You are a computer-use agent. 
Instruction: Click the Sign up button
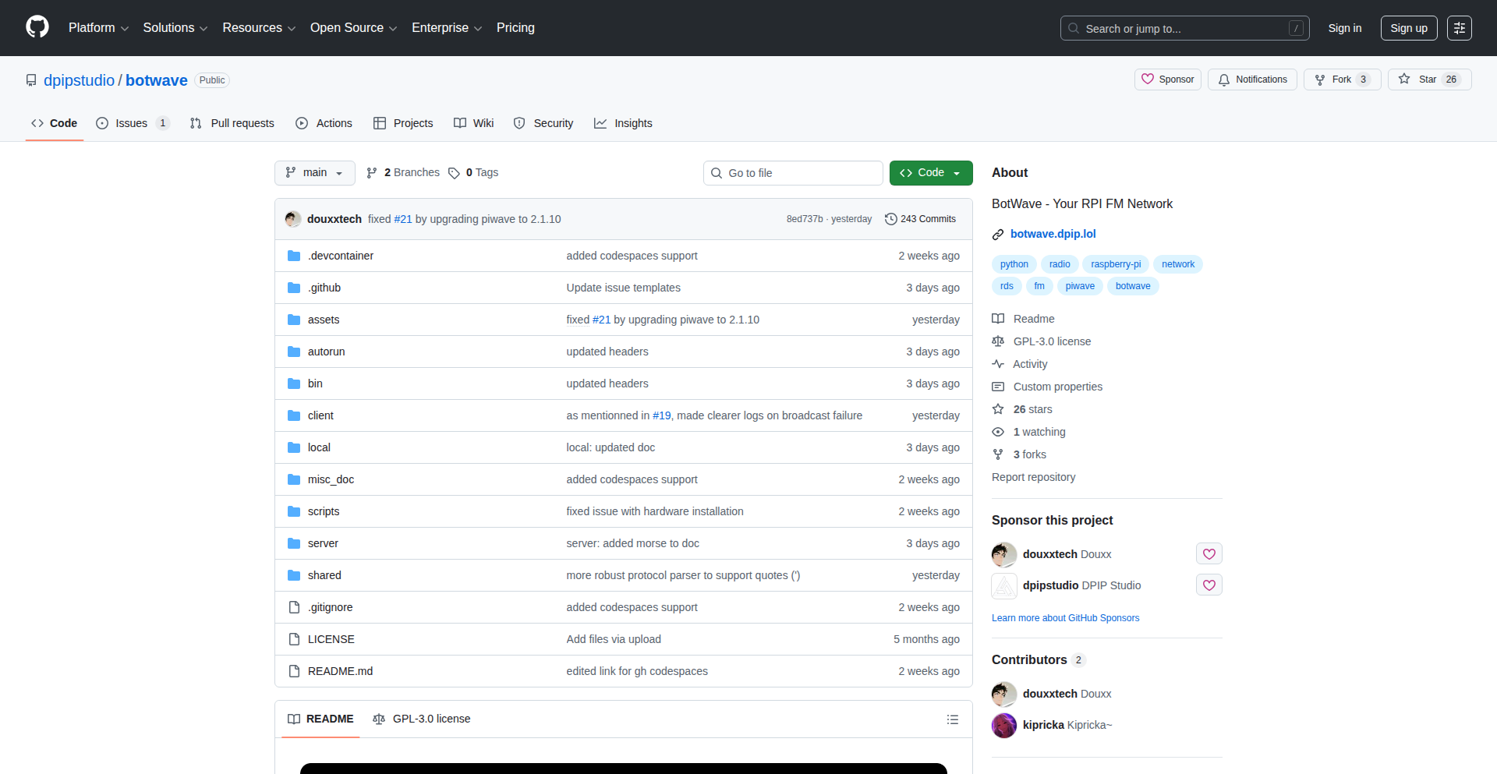(x=1409, y=28)
